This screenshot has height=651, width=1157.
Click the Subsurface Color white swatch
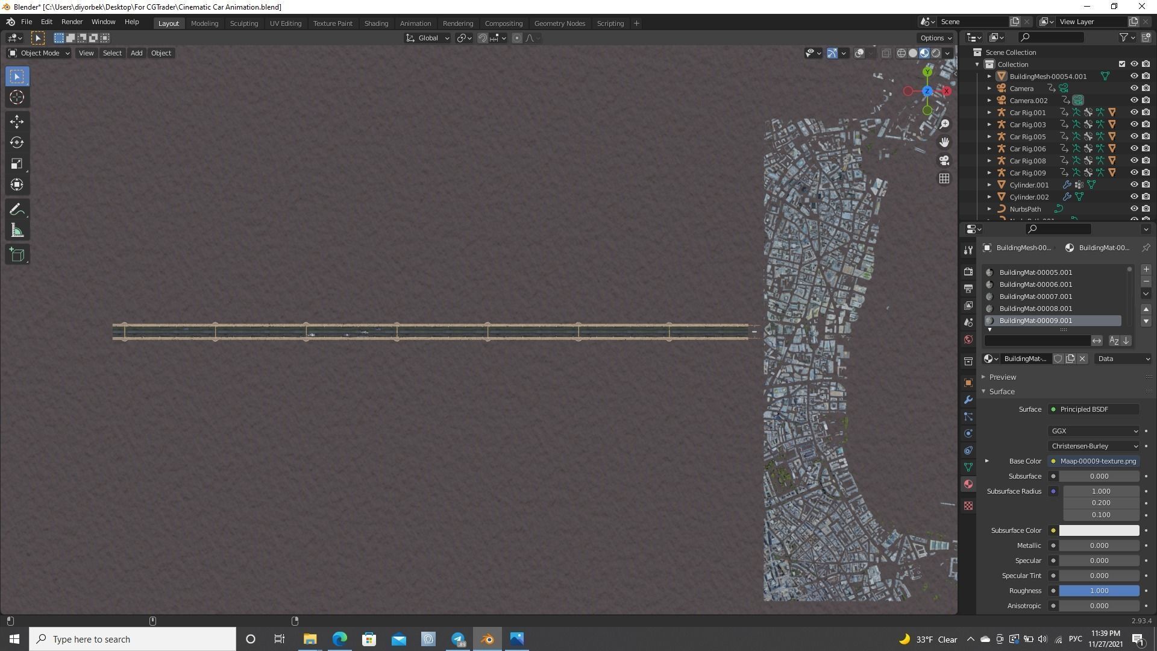click(1099, 530)
